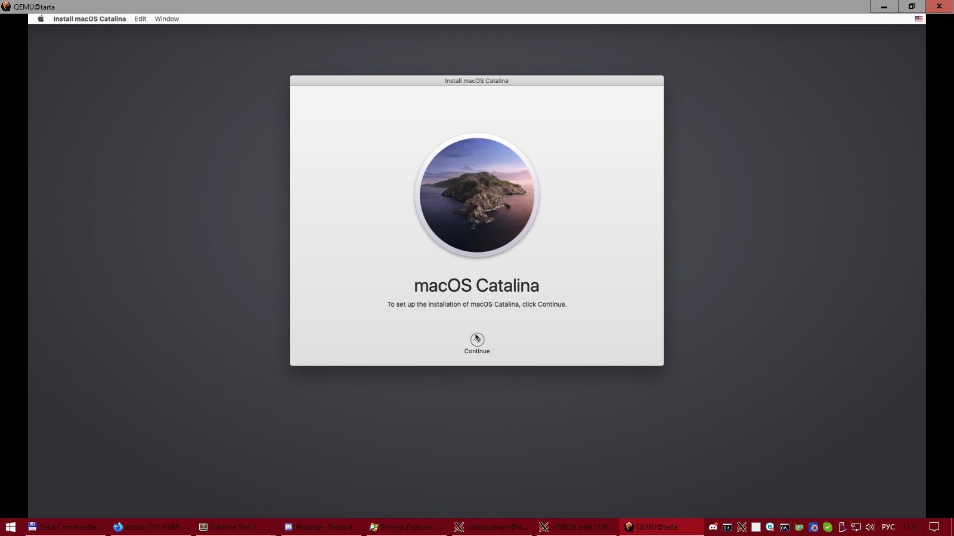Switch keyboard language via РУС indicator

tap(888, 527)
